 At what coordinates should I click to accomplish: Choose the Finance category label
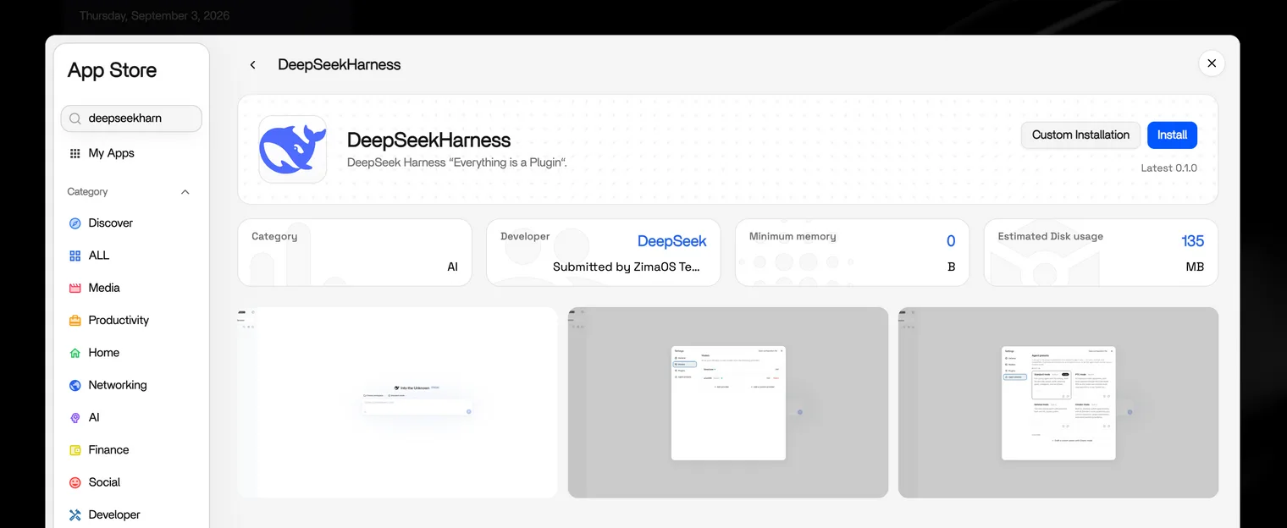[x=108, y=450]
